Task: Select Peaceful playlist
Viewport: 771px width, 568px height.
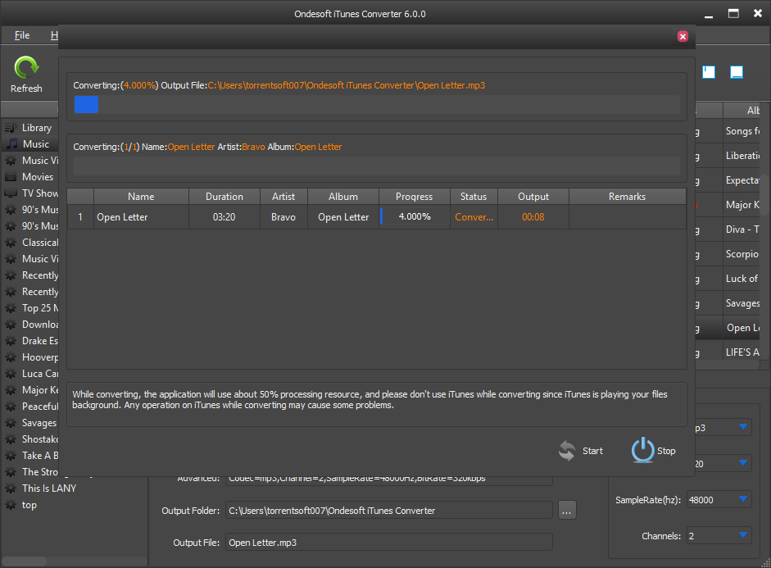Action: (x=40, y=407)
